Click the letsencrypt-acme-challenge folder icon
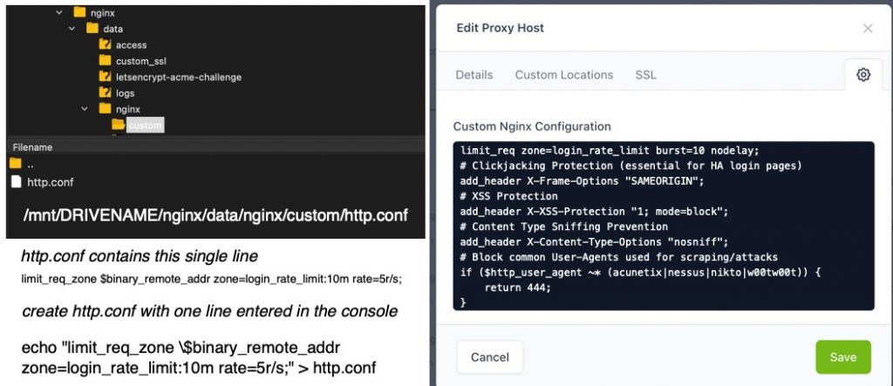 point(105,78)
